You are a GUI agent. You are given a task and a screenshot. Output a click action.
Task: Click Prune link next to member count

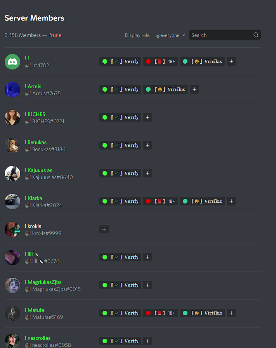(55, 35)
